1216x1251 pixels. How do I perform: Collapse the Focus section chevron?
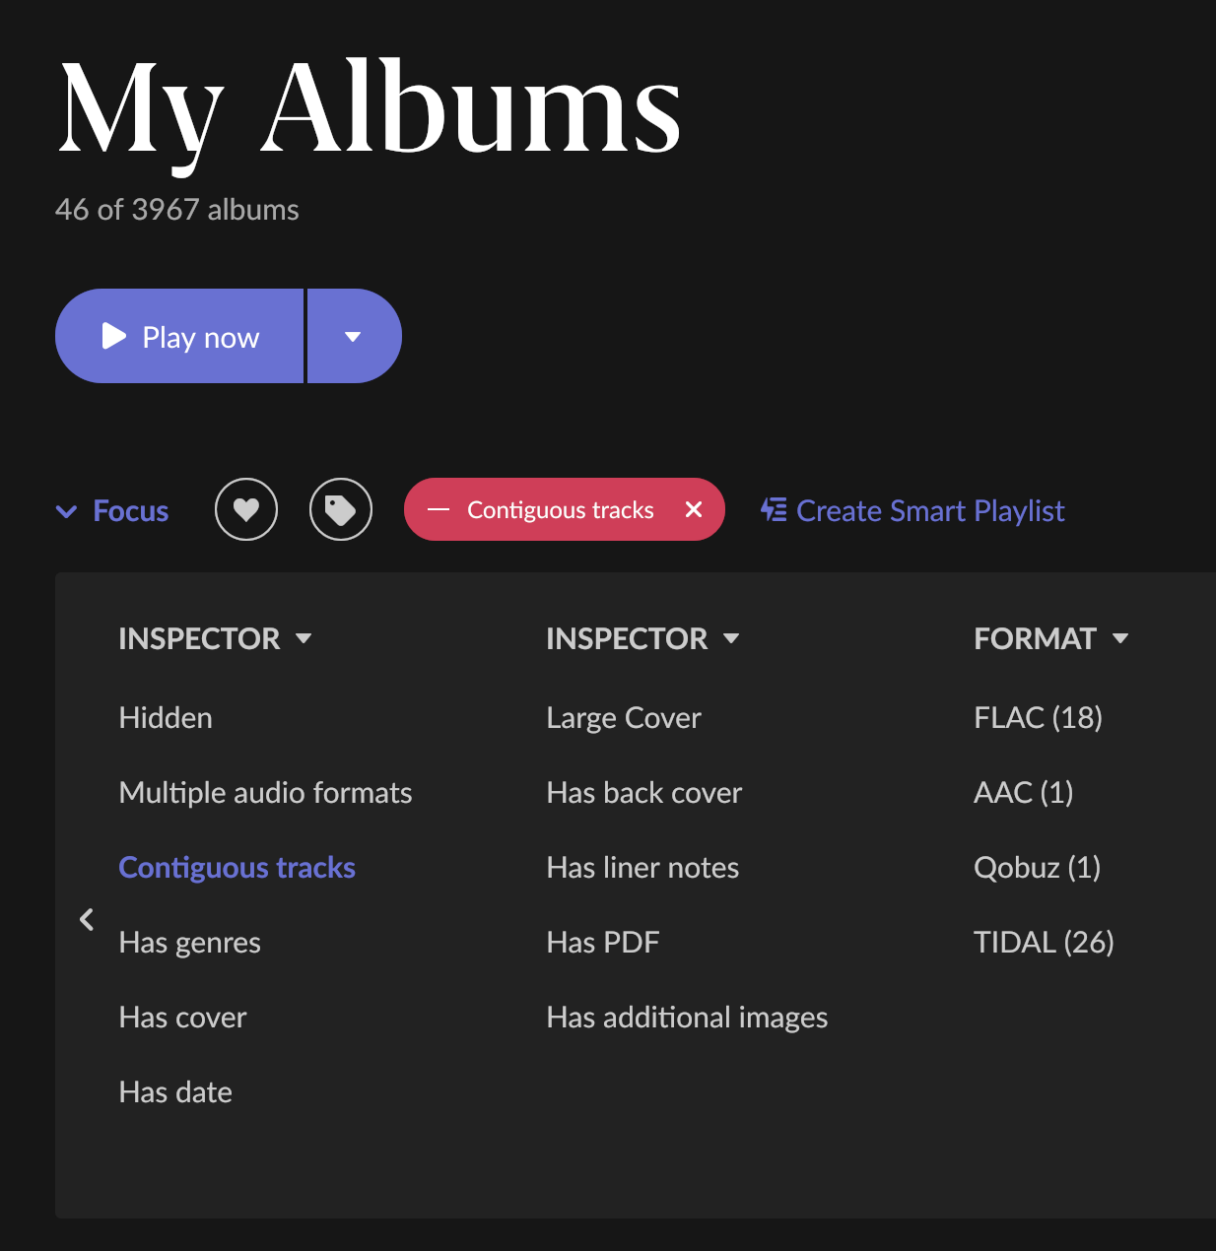click(x=67, y=511)
